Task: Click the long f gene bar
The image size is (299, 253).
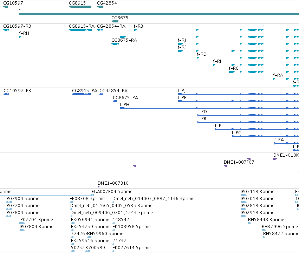Action: tap(159, 14)
